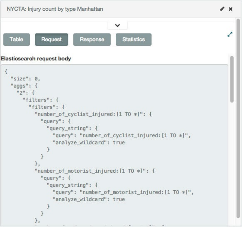Click the "2": { aggregation key line

point(25,93)
